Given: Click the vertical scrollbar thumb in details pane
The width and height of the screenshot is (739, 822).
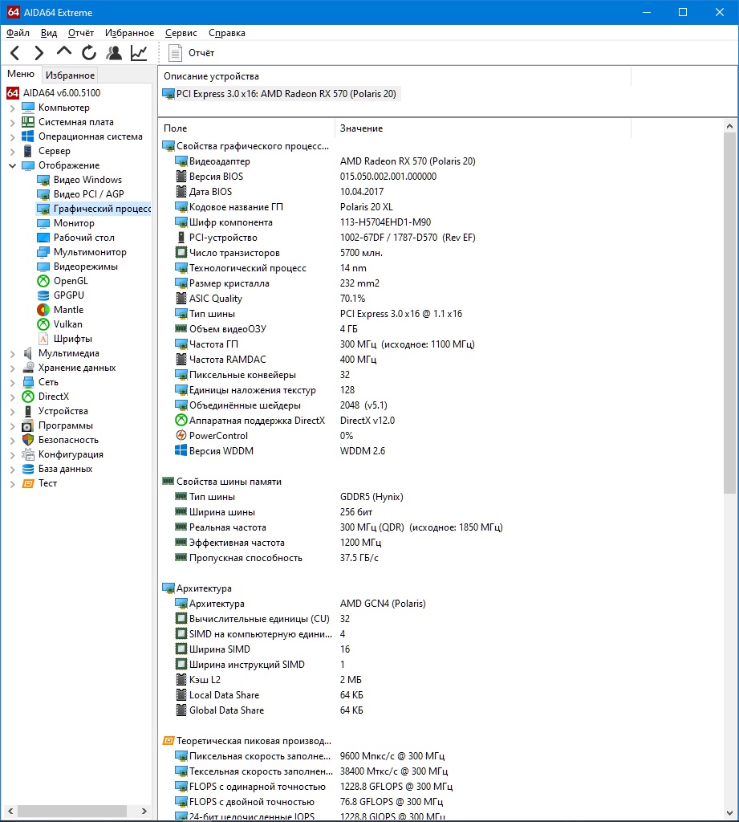Looking at the screenshot, I should 729,312.
